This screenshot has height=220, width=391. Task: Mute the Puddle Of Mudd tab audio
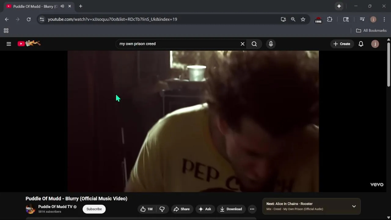62,6
